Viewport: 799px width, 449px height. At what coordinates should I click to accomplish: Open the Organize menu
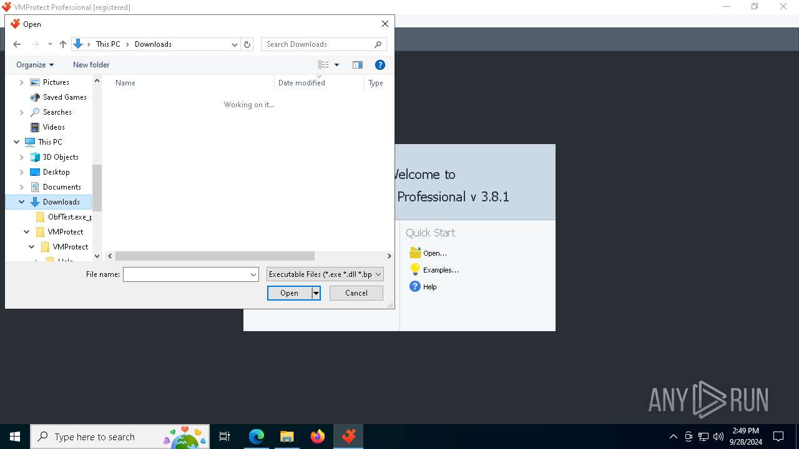click(35, 65)
